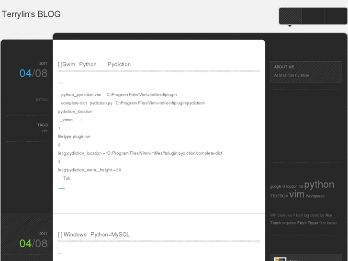Click the complete-dict pydiction.py line
Viewport: 348px width, 261px height.
133,103
